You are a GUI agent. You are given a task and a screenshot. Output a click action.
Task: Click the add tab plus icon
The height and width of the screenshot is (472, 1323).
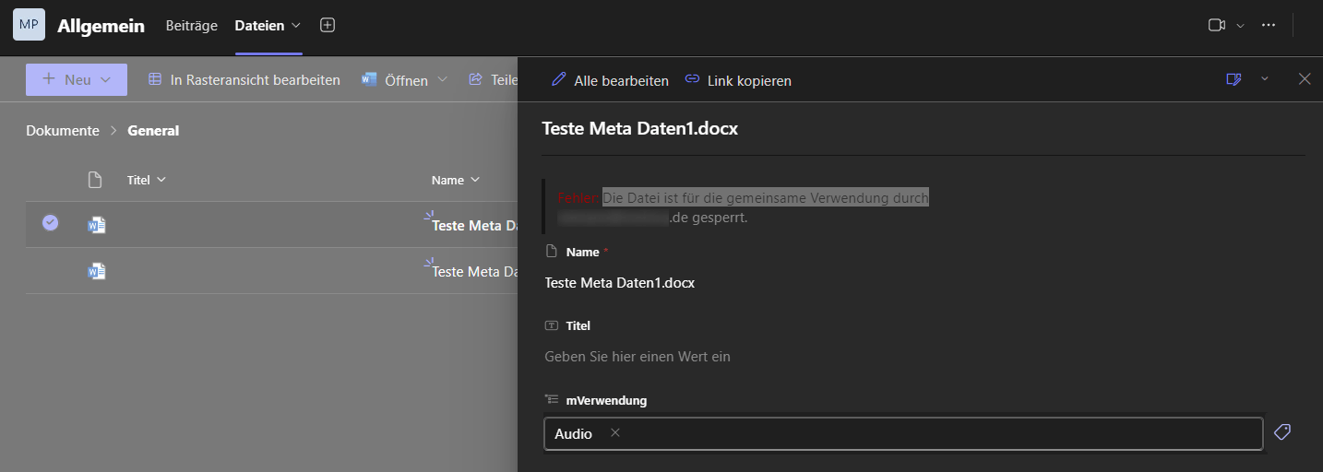(x=327, y=26)
